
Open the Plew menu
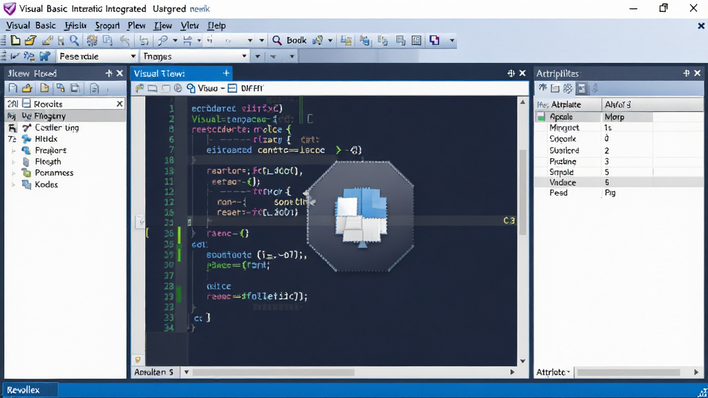click(x=136, y=26)
